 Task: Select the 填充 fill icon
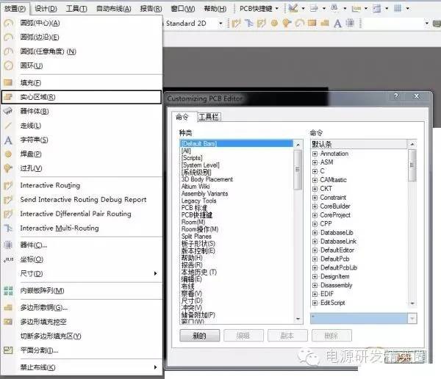tap(9, 82)
